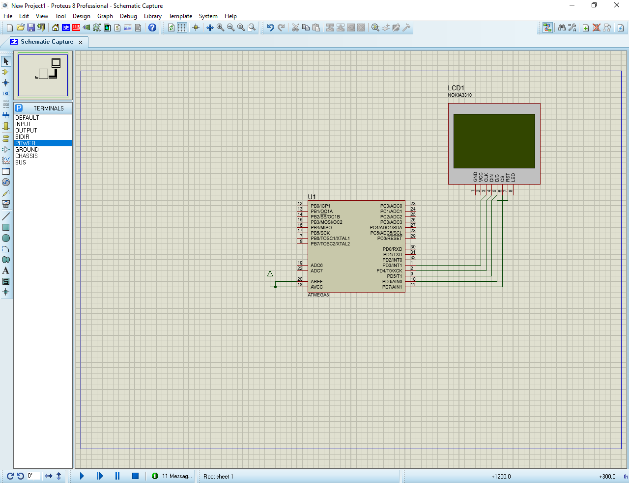Select DEFAULT terminal in list
The width and height of the screenshot is (629, 483).
click(43, 118)
